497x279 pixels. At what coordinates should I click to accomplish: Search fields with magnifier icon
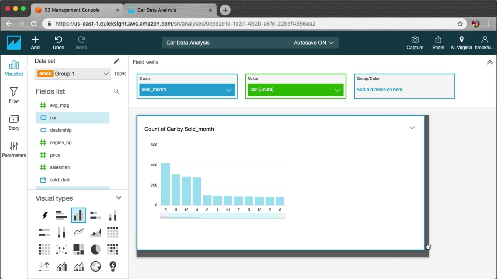116,91
